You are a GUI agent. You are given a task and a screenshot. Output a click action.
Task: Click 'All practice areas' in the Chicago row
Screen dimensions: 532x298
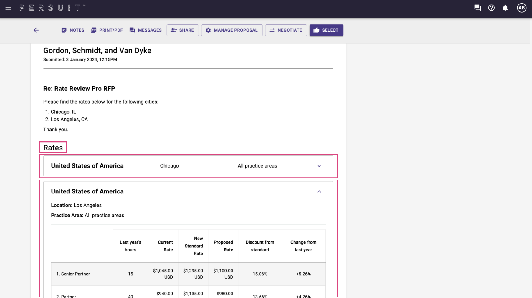click(x=257, y=166)
